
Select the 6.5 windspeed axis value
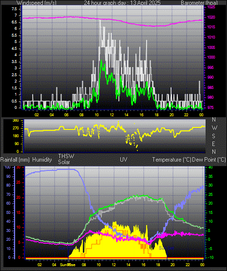pos(14,22)
